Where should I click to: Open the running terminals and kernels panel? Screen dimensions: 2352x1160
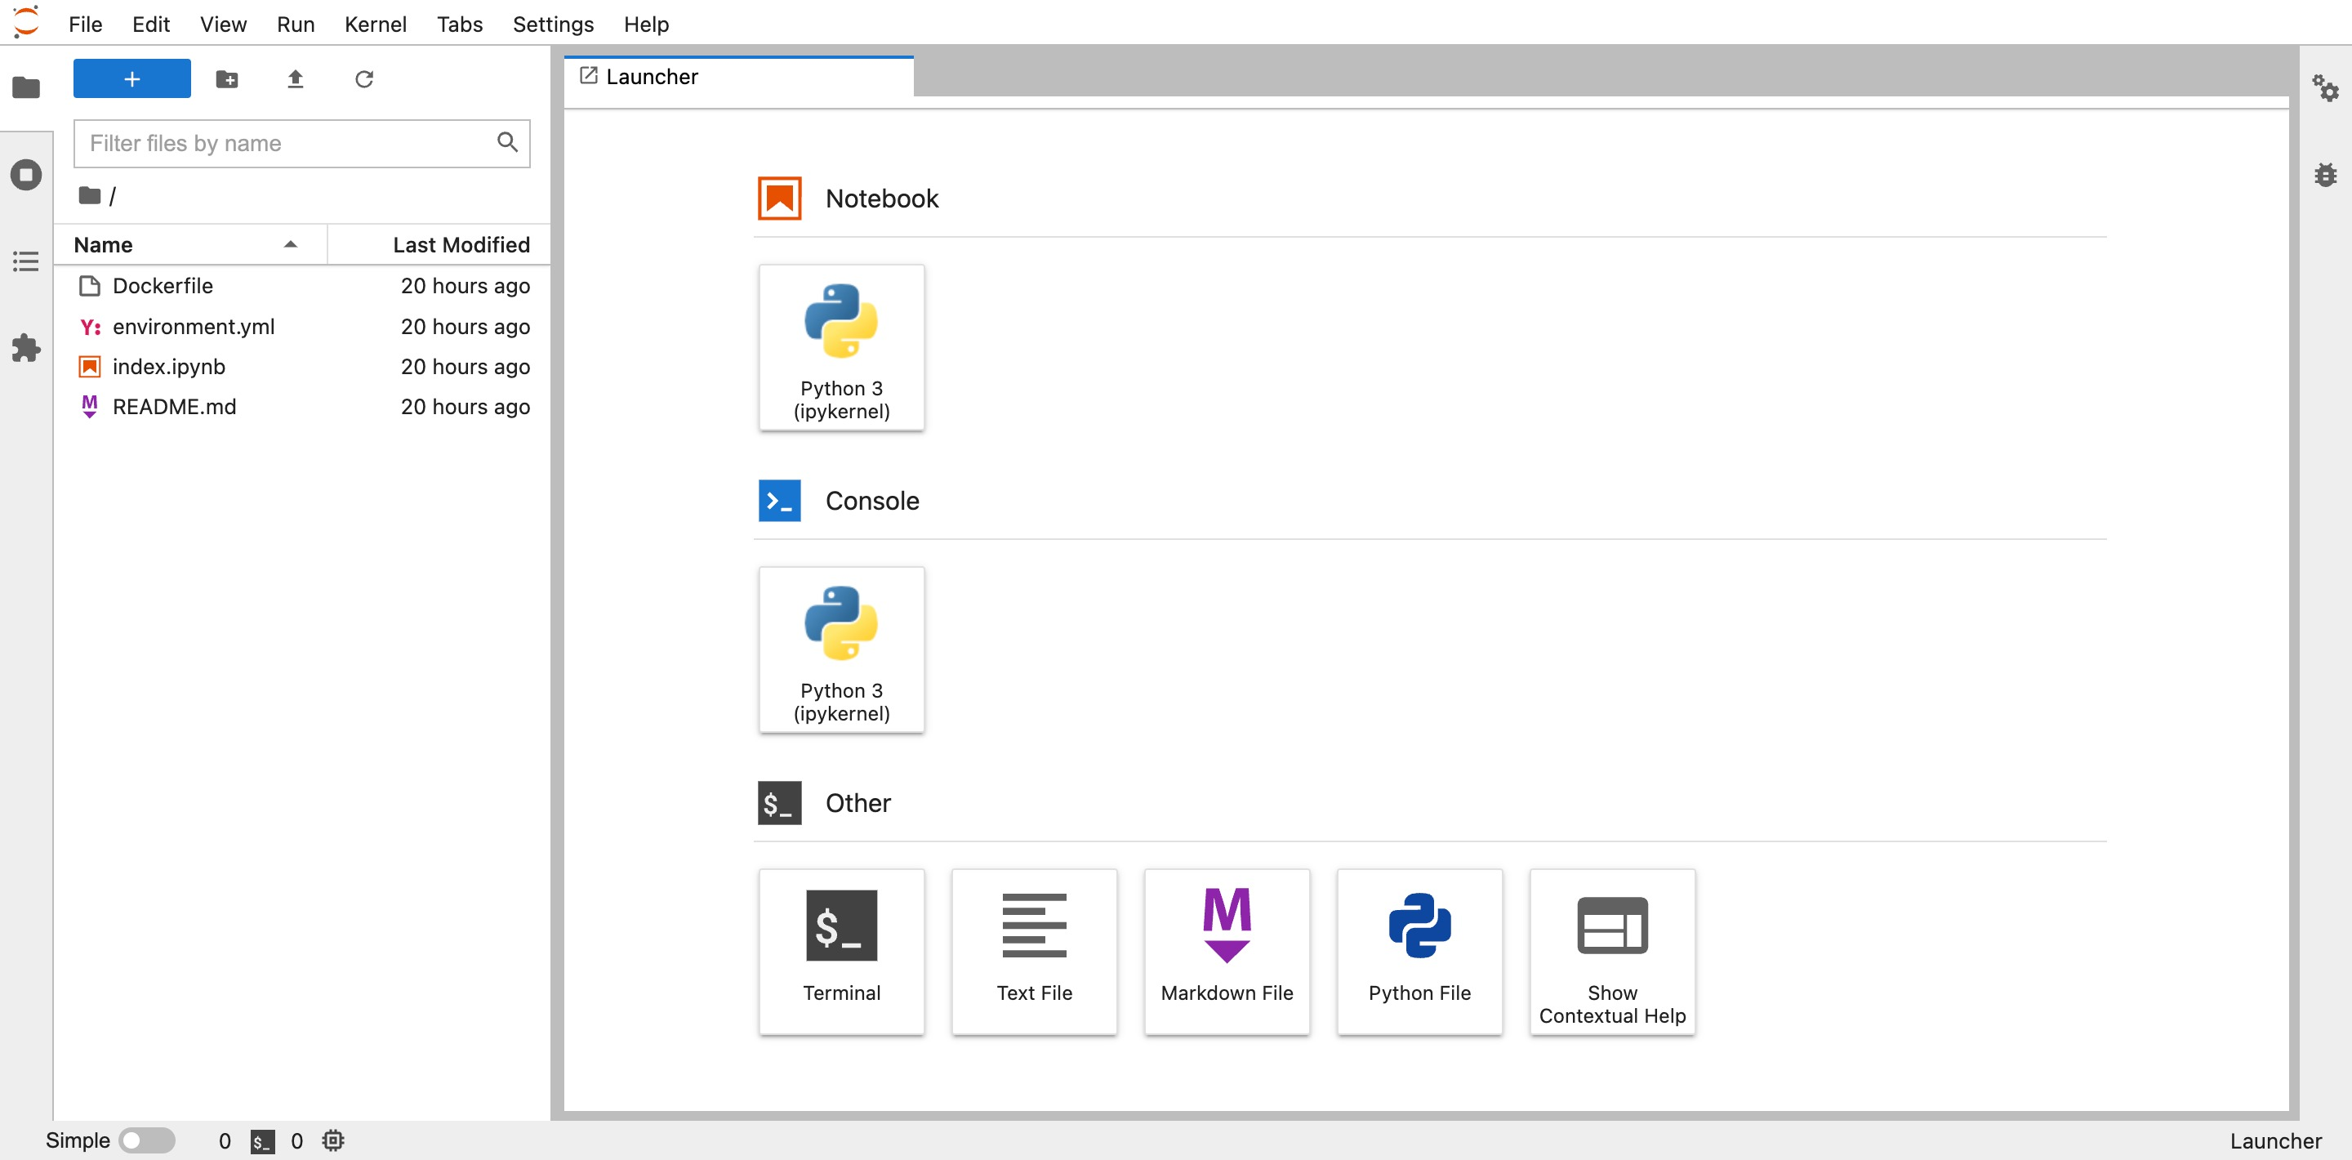26,175
